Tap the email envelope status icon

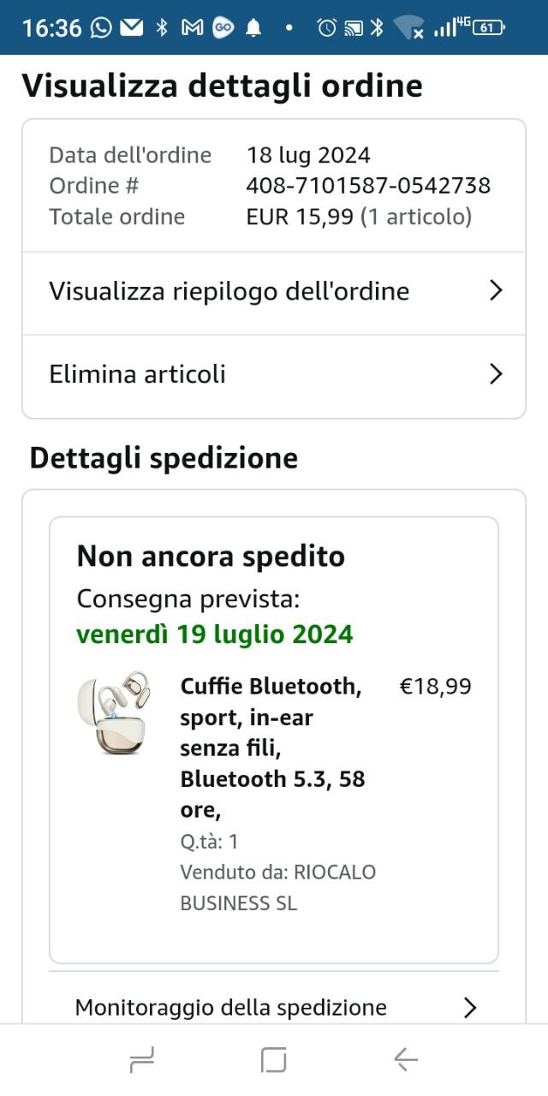click(131, 27)
